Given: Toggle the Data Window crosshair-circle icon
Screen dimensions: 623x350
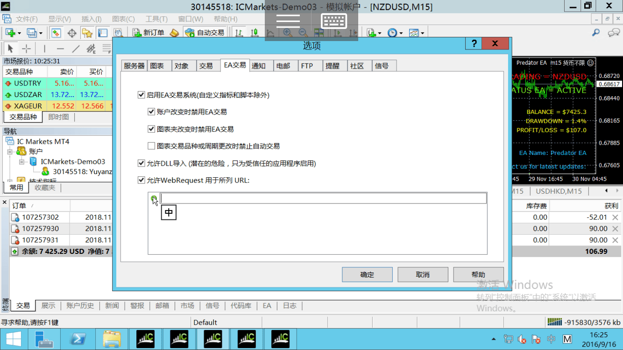Looking at the screenshot, I should click(x=72, y=33).
